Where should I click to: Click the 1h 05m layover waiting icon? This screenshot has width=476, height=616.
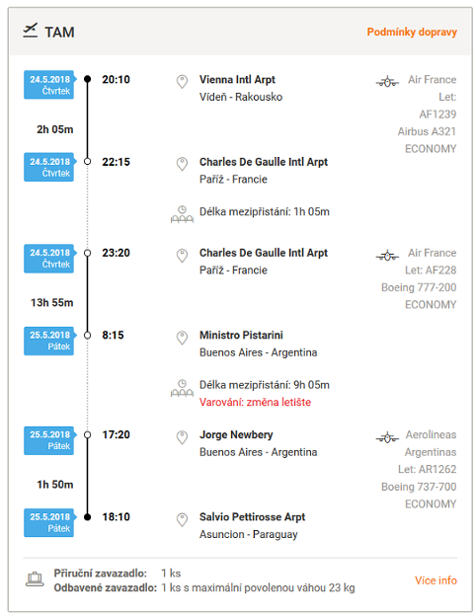coord(182,214)
